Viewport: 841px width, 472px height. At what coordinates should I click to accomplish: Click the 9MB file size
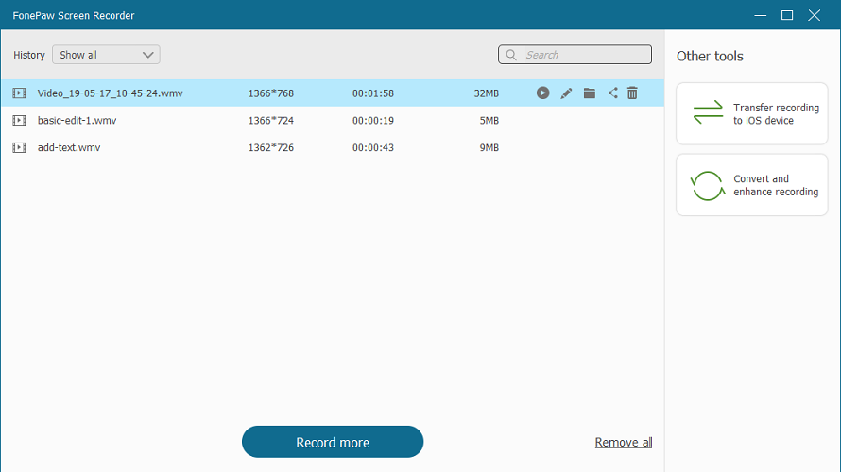(489, 147)
